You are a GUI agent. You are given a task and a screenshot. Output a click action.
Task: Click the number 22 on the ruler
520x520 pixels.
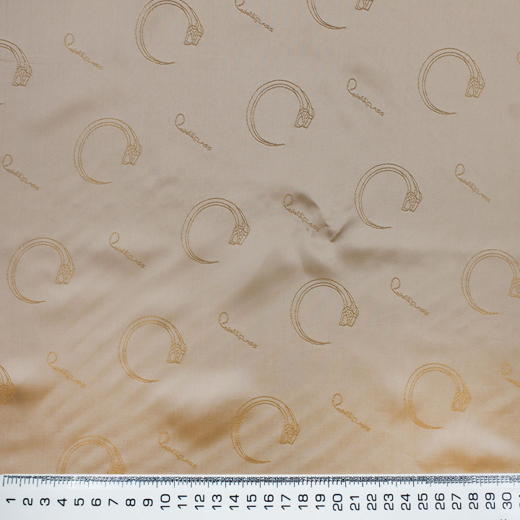371,501
